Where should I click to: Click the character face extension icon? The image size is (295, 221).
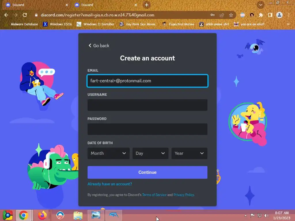(252, 15)
